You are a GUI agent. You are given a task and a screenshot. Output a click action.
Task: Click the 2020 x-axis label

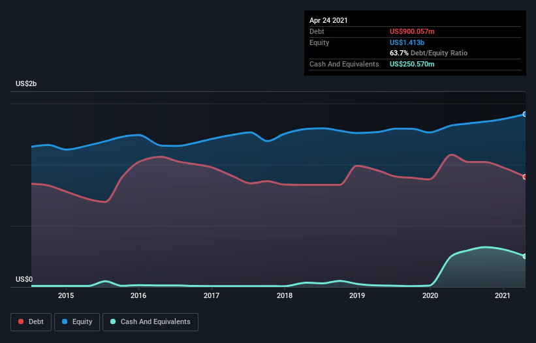click(x=430, y=295)
